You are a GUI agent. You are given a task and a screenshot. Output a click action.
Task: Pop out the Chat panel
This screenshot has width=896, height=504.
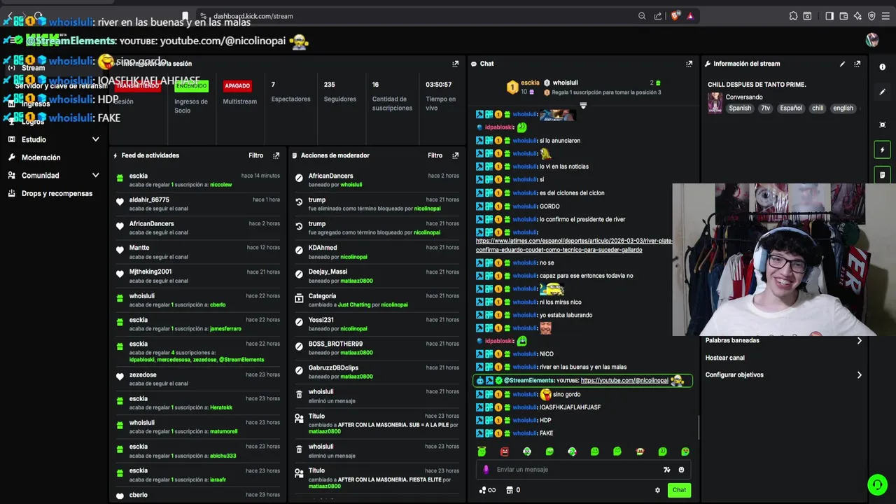point(689,64)
